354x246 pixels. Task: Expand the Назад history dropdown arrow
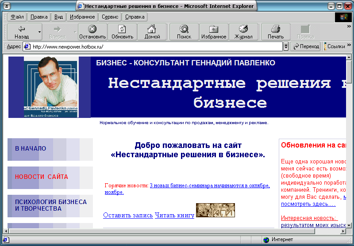pyautogui.click(x=39, y=32)
